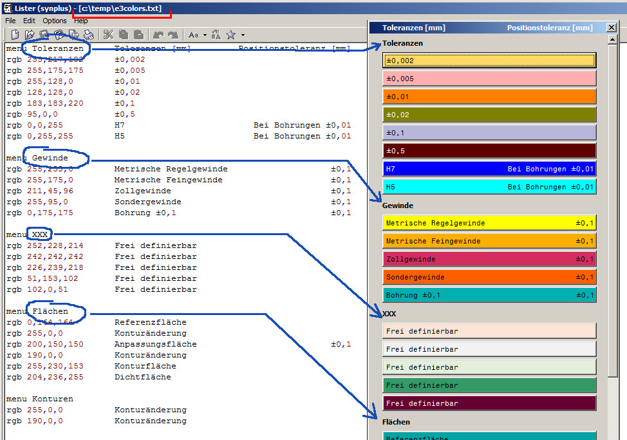Click the 'Dichtfläche' text in Lister
The width and height of the screenshot is (627, 440).
[x=142, y=377]
